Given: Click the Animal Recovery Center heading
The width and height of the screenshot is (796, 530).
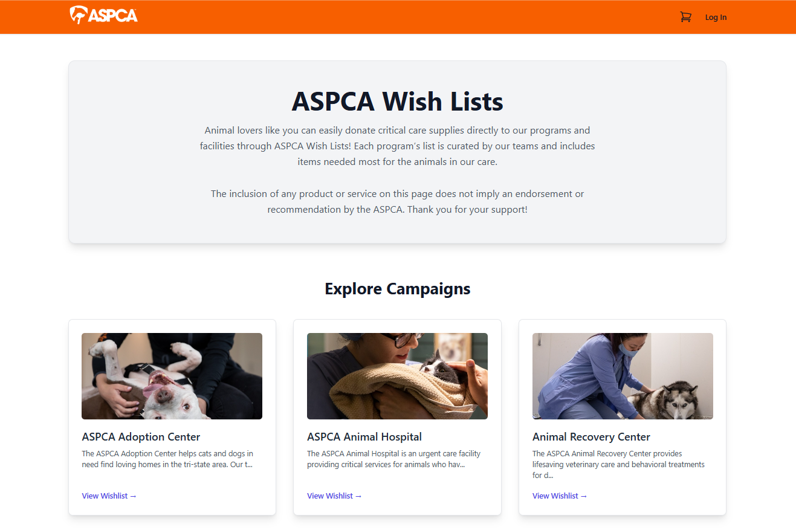Looking at the screenshot, I should click(591, 436).
